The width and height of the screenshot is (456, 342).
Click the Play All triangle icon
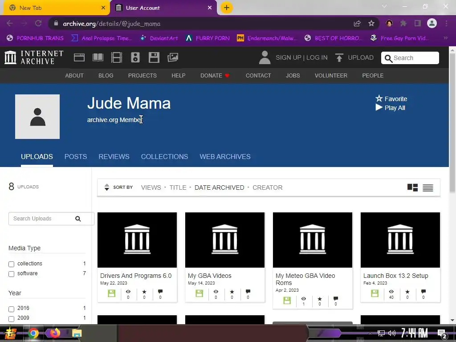pyautogui.click(x=379, y=107)
